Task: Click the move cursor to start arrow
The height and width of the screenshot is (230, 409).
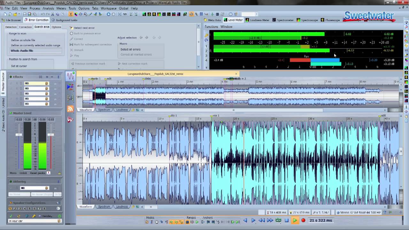Action: pos(245,220)
